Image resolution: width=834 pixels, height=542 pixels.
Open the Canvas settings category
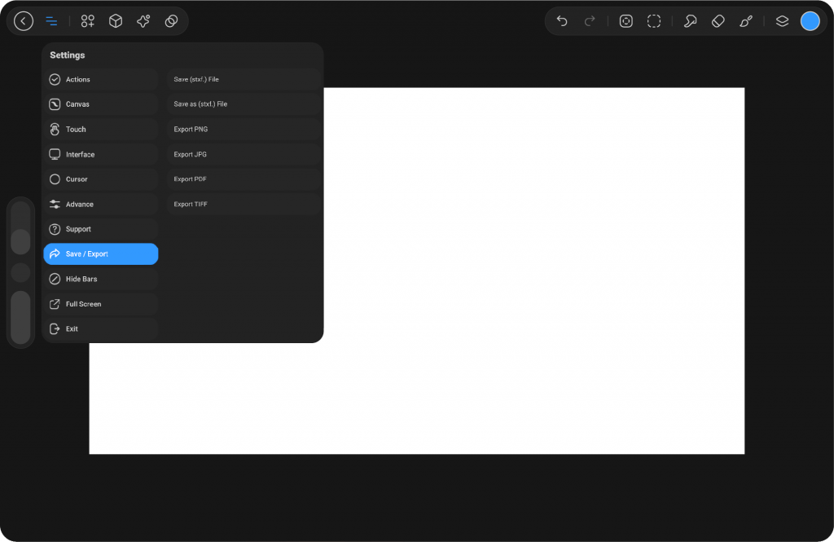pos(100,104)
